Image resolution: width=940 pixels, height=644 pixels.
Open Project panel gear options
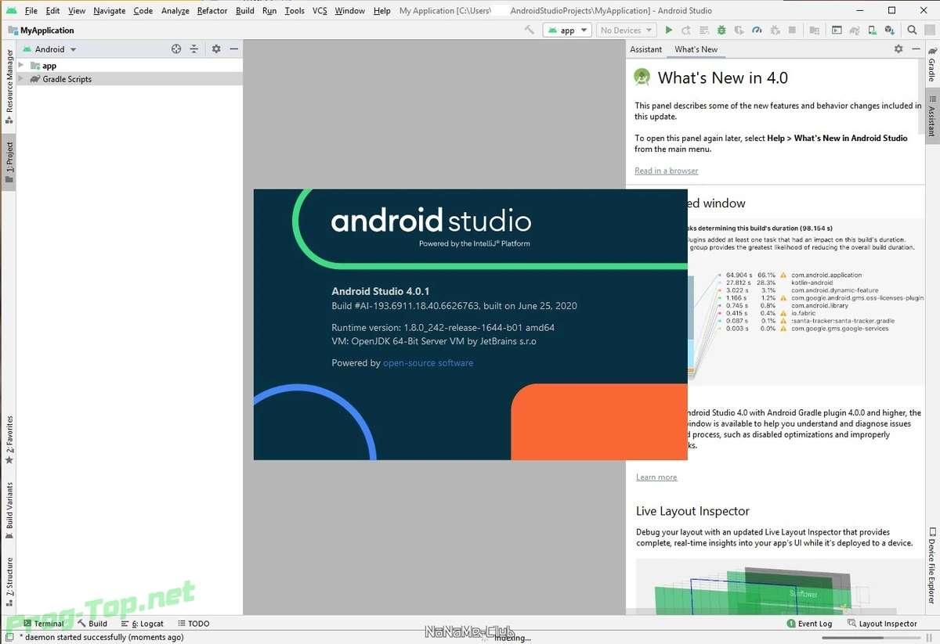[216, 49]
